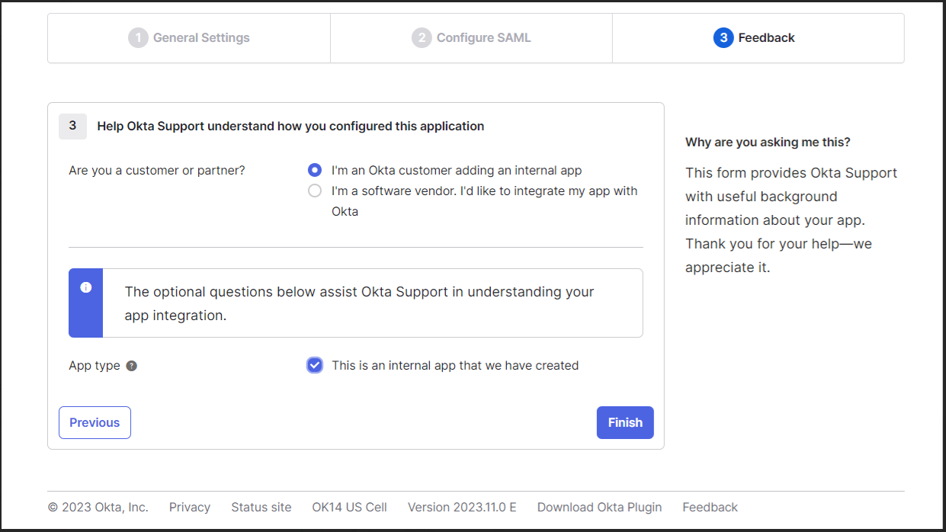Select the Okta customer internal app option
The width and height of the screenshot is (946, 532).
[315, 170]
